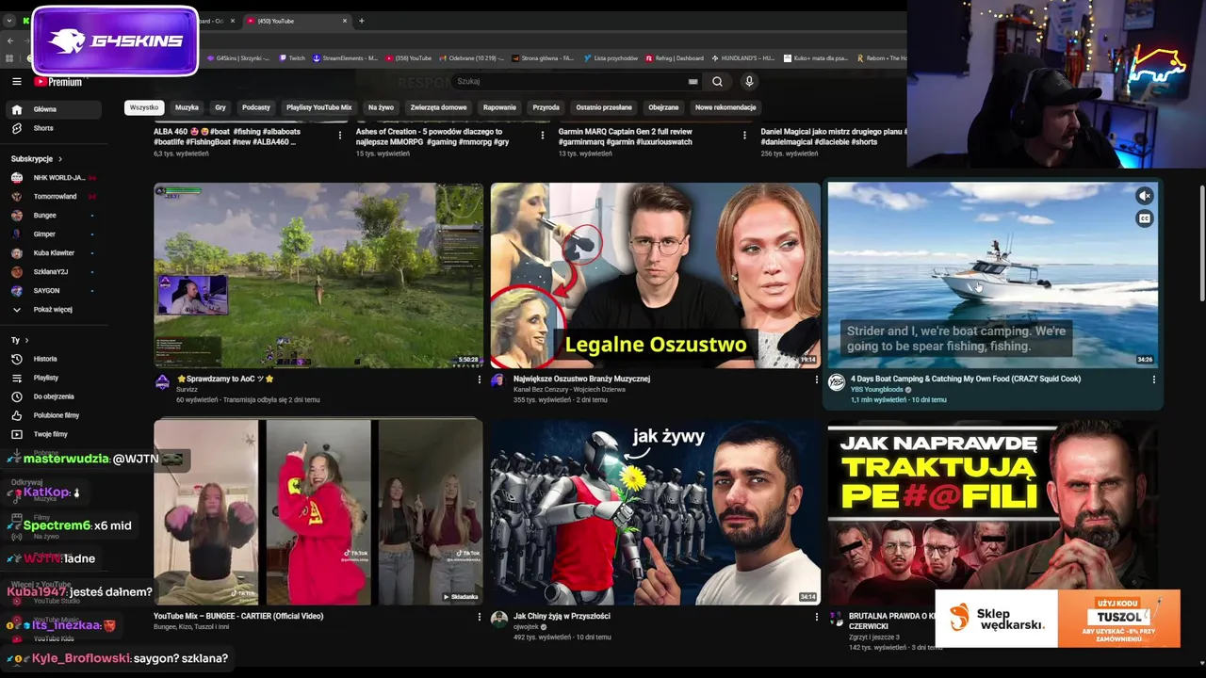Image resolution: width=1206 pixels, height=678 pixels.
Task: Open Twitch bookmark in bookmarks bar
Action: 292,58
